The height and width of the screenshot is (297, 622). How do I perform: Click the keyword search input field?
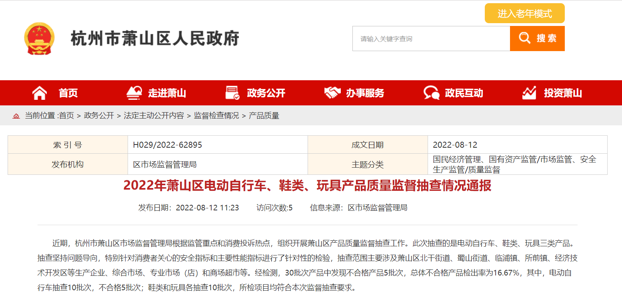[x=431, y=39]
